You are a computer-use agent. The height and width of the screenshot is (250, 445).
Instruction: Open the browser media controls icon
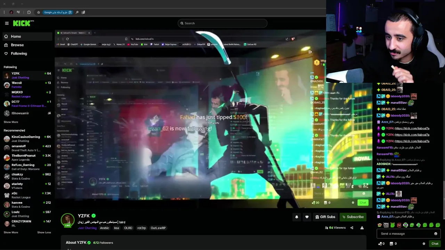pyautogui.click(x=18, y=12)
